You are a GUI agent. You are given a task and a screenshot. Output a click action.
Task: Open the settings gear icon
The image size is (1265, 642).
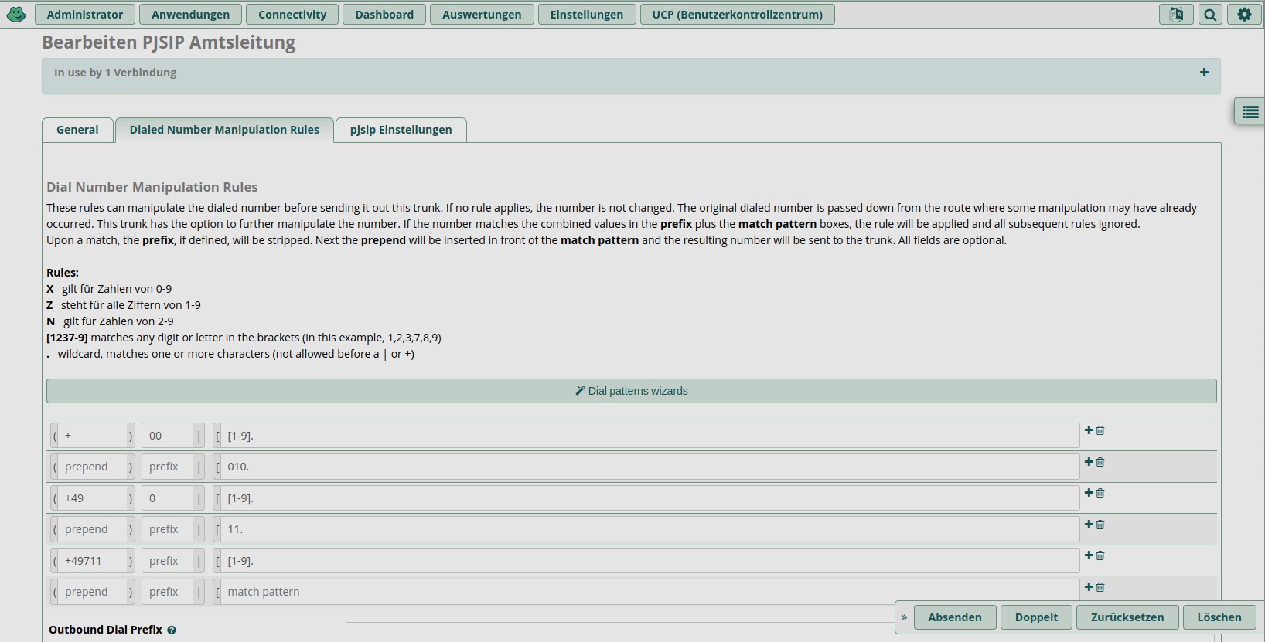1244,15
